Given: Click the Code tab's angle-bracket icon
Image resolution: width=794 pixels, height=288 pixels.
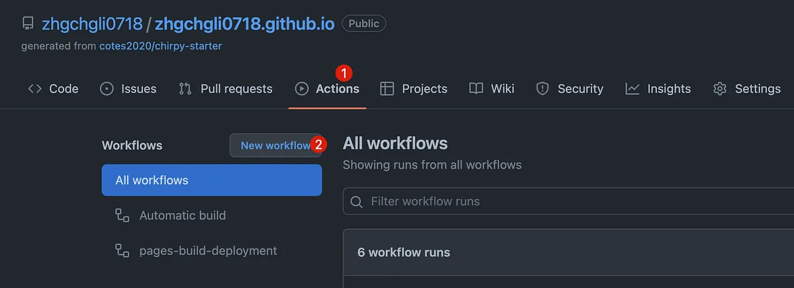Looking at the screenshot, I should pos(35,89).
